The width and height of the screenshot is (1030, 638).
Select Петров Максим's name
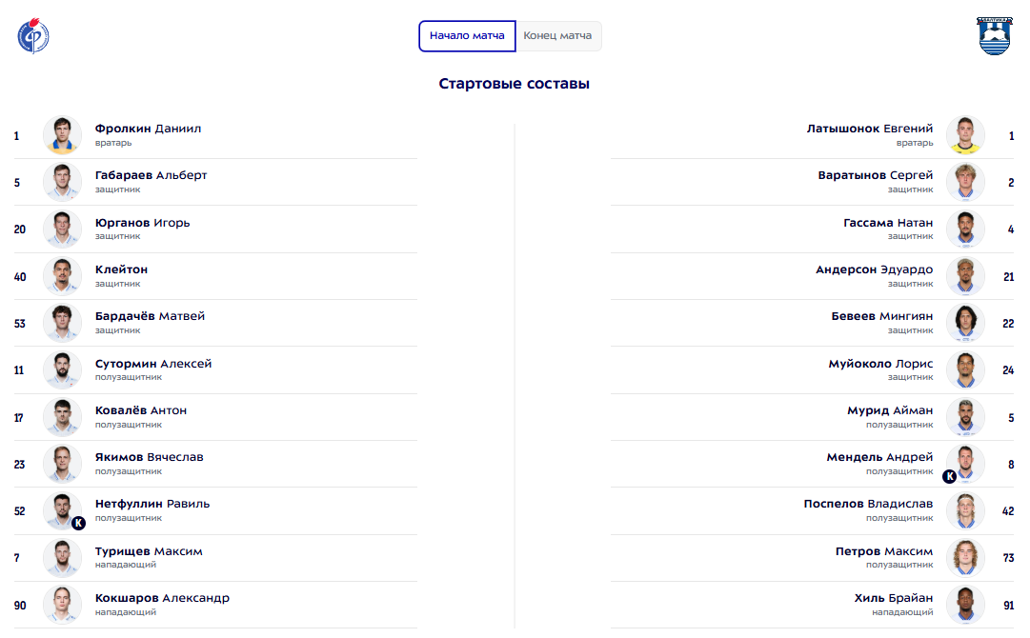coord(884,551)
